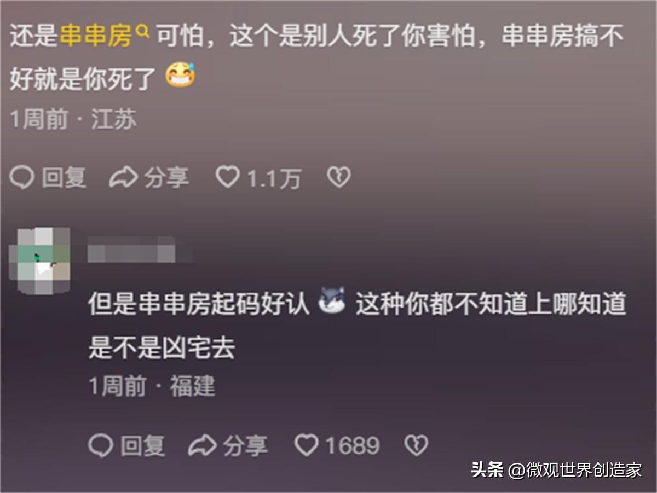Image resolution: width=657 pixels, height=493 pixels.
Task: Dislike Fujian reply via broken heart icon
Action: [x=416, y=446]
